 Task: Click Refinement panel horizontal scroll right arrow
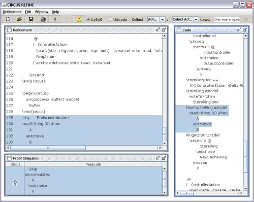tap(160, 148)
